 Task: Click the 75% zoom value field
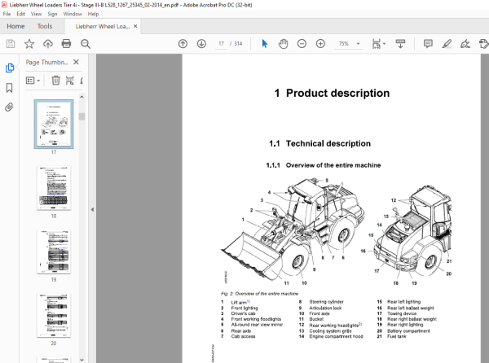[x=343, y=44]
